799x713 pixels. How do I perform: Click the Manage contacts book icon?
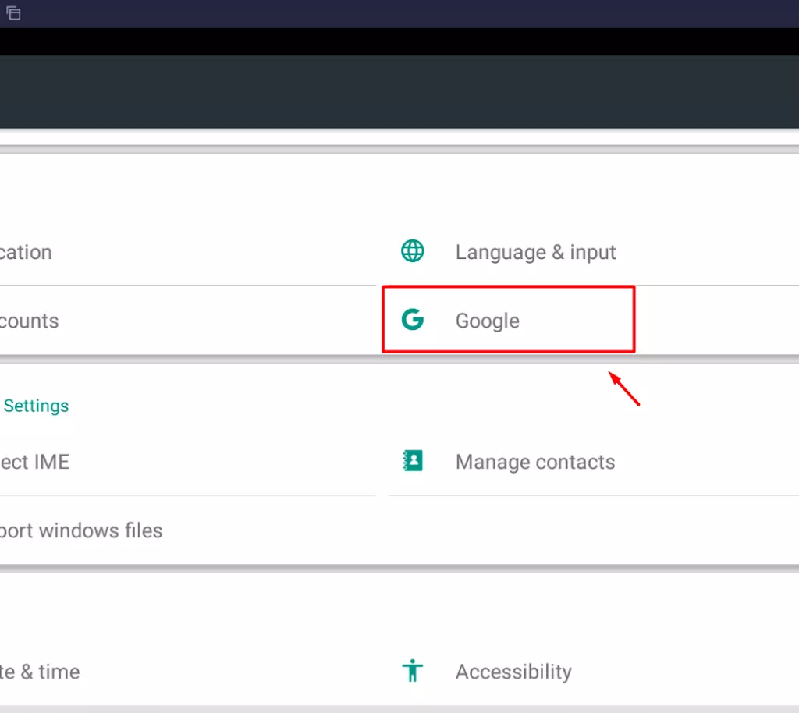412,461
